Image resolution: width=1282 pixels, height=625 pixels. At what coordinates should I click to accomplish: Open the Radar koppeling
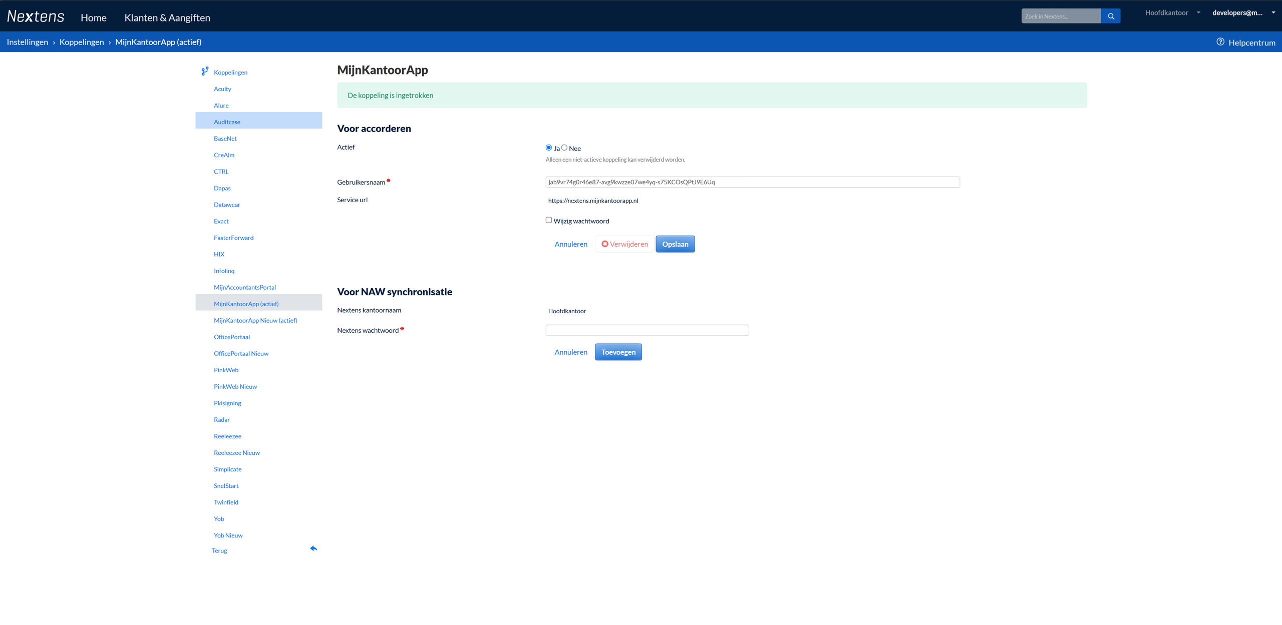(221, 419)
